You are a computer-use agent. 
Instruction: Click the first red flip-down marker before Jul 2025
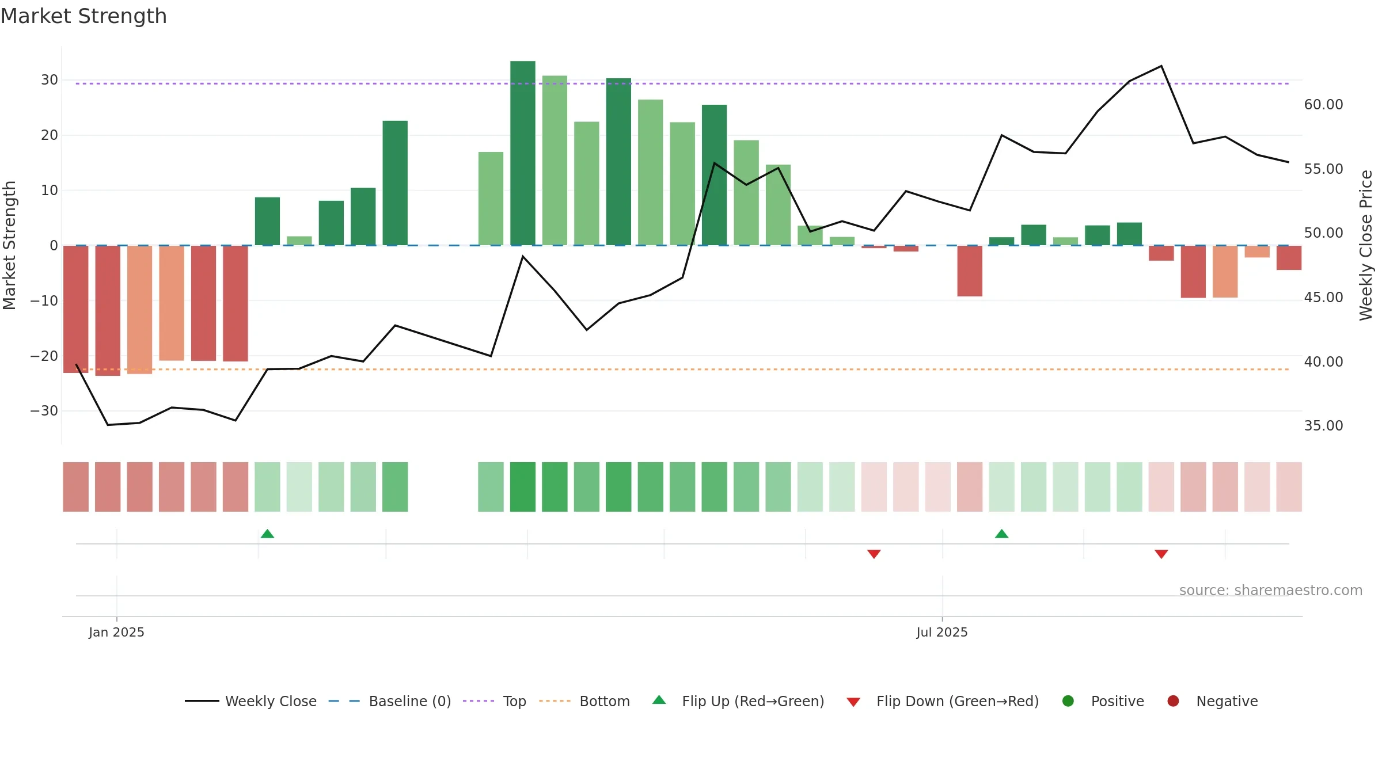(874, 554)
